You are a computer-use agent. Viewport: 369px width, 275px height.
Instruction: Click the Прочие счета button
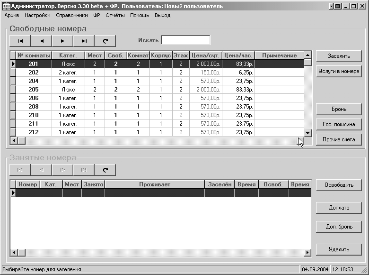(x=339, y=139)
